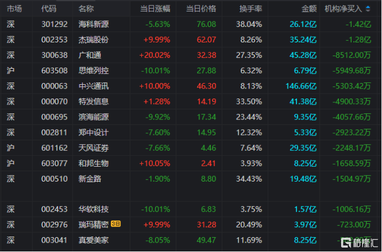Click the 代码 column header
Viewport: 382px width, 252px height.
pyautogui.click(x=49, y=9)
